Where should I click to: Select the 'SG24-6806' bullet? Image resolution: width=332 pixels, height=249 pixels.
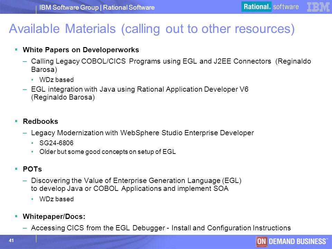pos(56,143)
